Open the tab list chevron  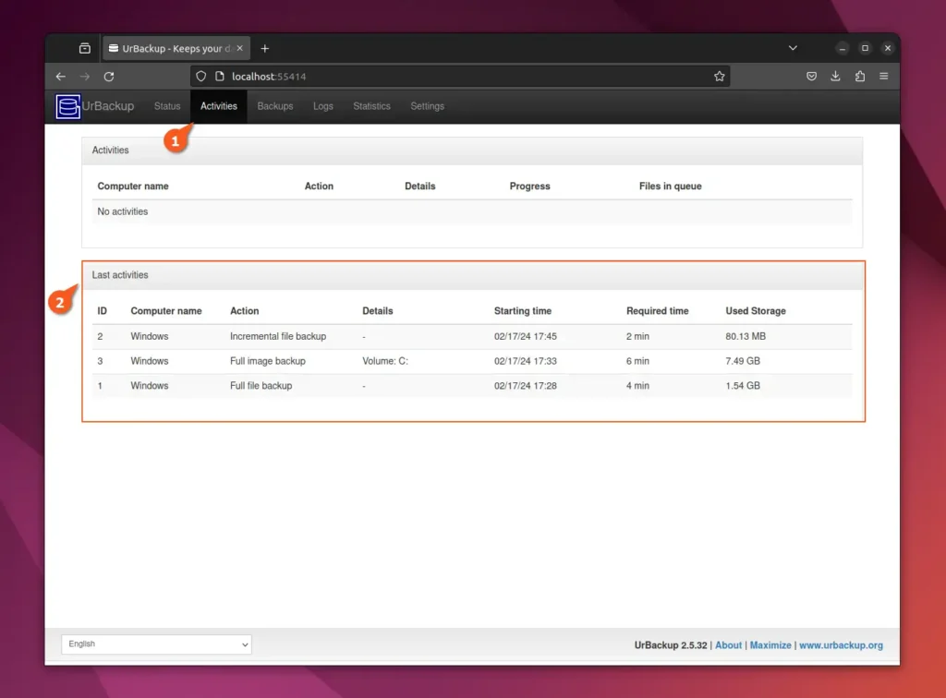coord(793,48)
